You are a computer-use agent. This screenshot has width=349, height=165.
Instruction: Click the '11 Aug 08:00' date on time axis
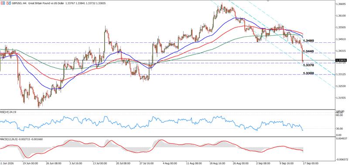point(194,163)
